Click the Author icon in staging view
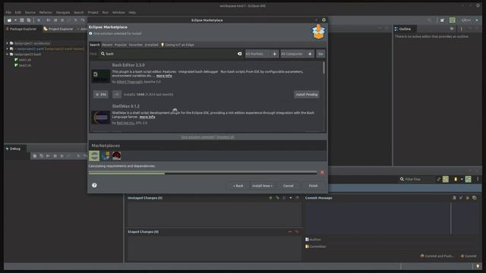Screen dimensions: 486x273 (x=307, y=240)
